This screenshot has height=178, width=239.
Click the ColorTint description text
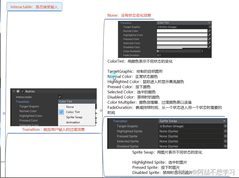[140, 61]
